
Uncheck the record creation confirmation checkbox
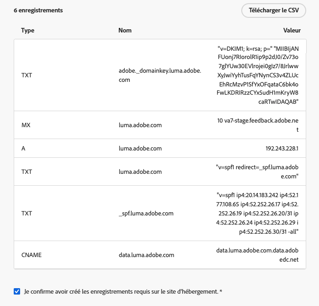[17, 291]
